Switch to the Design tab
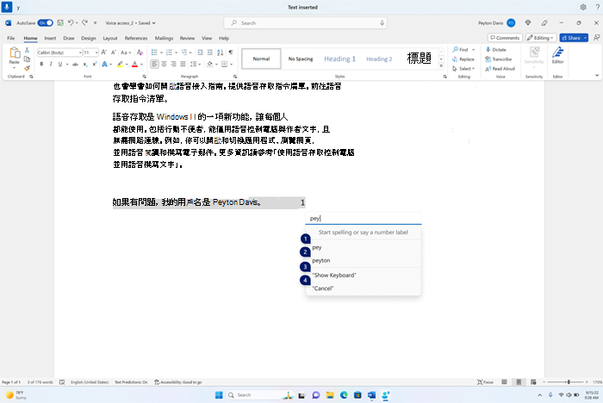Screen dimensions: 603x403 click(89, 38)
